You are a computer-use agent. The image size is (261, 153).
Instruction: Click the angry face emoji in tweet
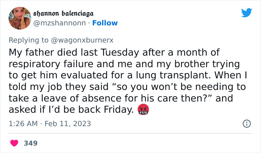point(142,109)
